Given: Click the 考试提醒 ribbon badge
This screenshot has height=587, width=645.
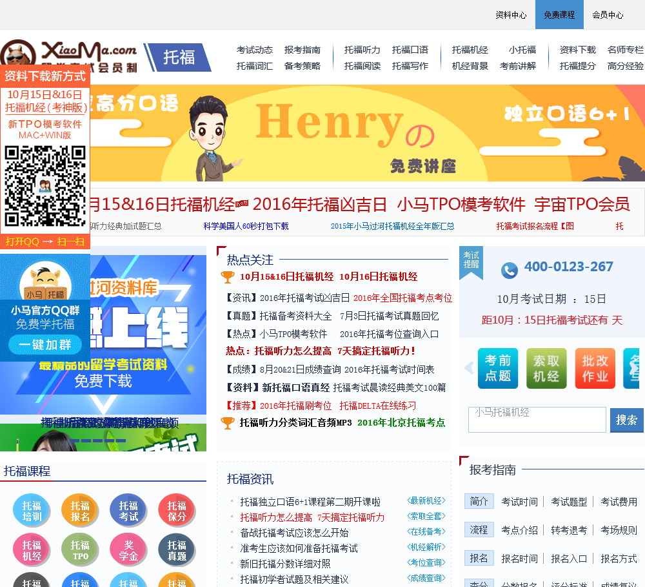Looking at the screenshot, I should [471, 262].
